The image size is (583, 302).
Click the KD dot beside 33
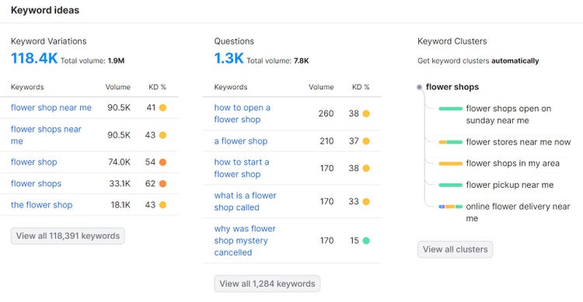tap(366, 202)
